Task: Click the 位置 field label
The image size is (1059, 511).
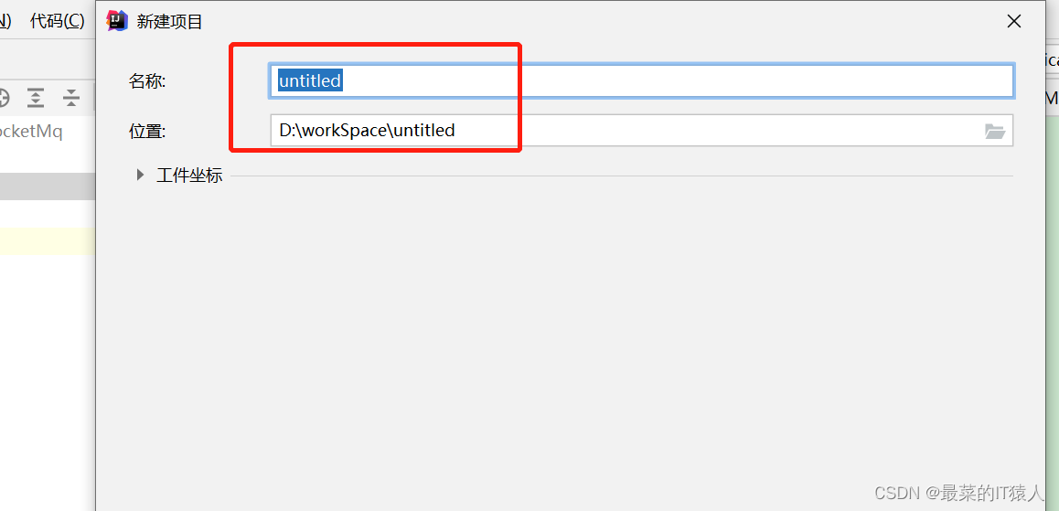Action: tap(146, 131)
